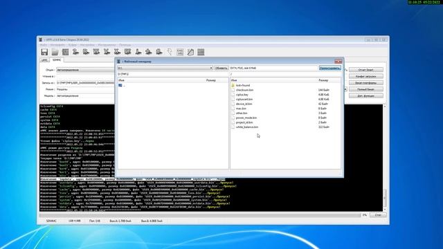Click the toolbar icon marked with letter W
443x249 pixels.
pyautogui.click(x=96, y=52)
